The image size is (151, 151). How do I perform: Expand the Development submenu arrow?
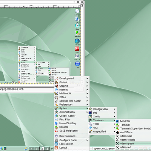pos(87,79)
